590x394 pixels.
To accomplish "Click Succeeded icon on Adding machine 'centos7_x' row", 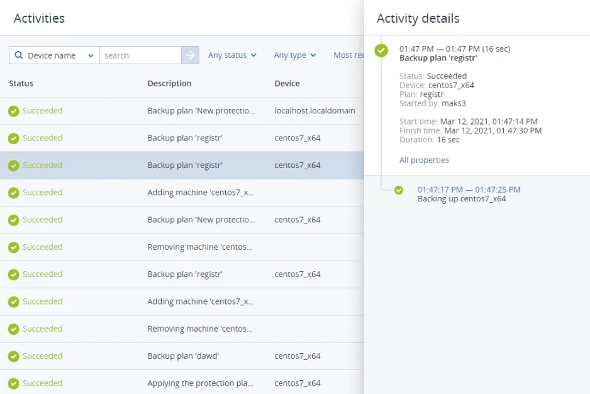I will point(14,192).
